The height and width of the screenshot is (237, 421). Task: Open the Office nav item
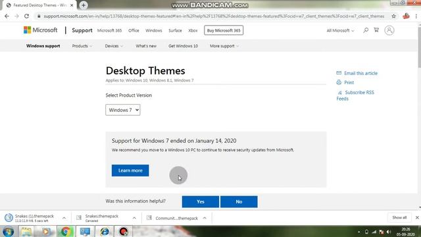(x=134, y=30)
